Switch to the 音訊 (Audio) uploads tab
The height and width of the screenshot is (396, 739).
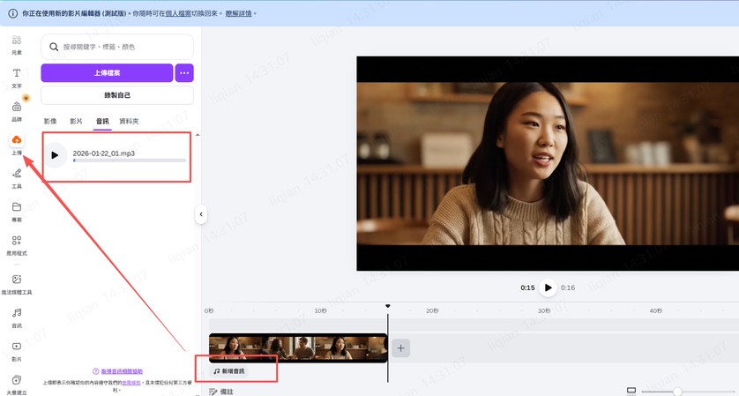pyautogui.click(x=102, y=121)
